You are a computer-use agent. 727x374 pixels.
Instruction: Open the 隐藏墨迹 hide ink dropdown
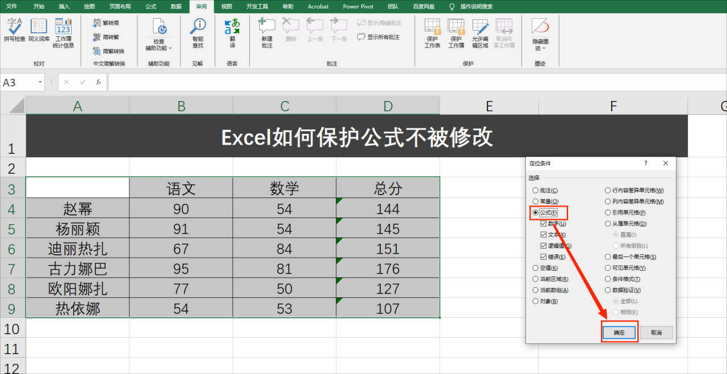point(541,35)
